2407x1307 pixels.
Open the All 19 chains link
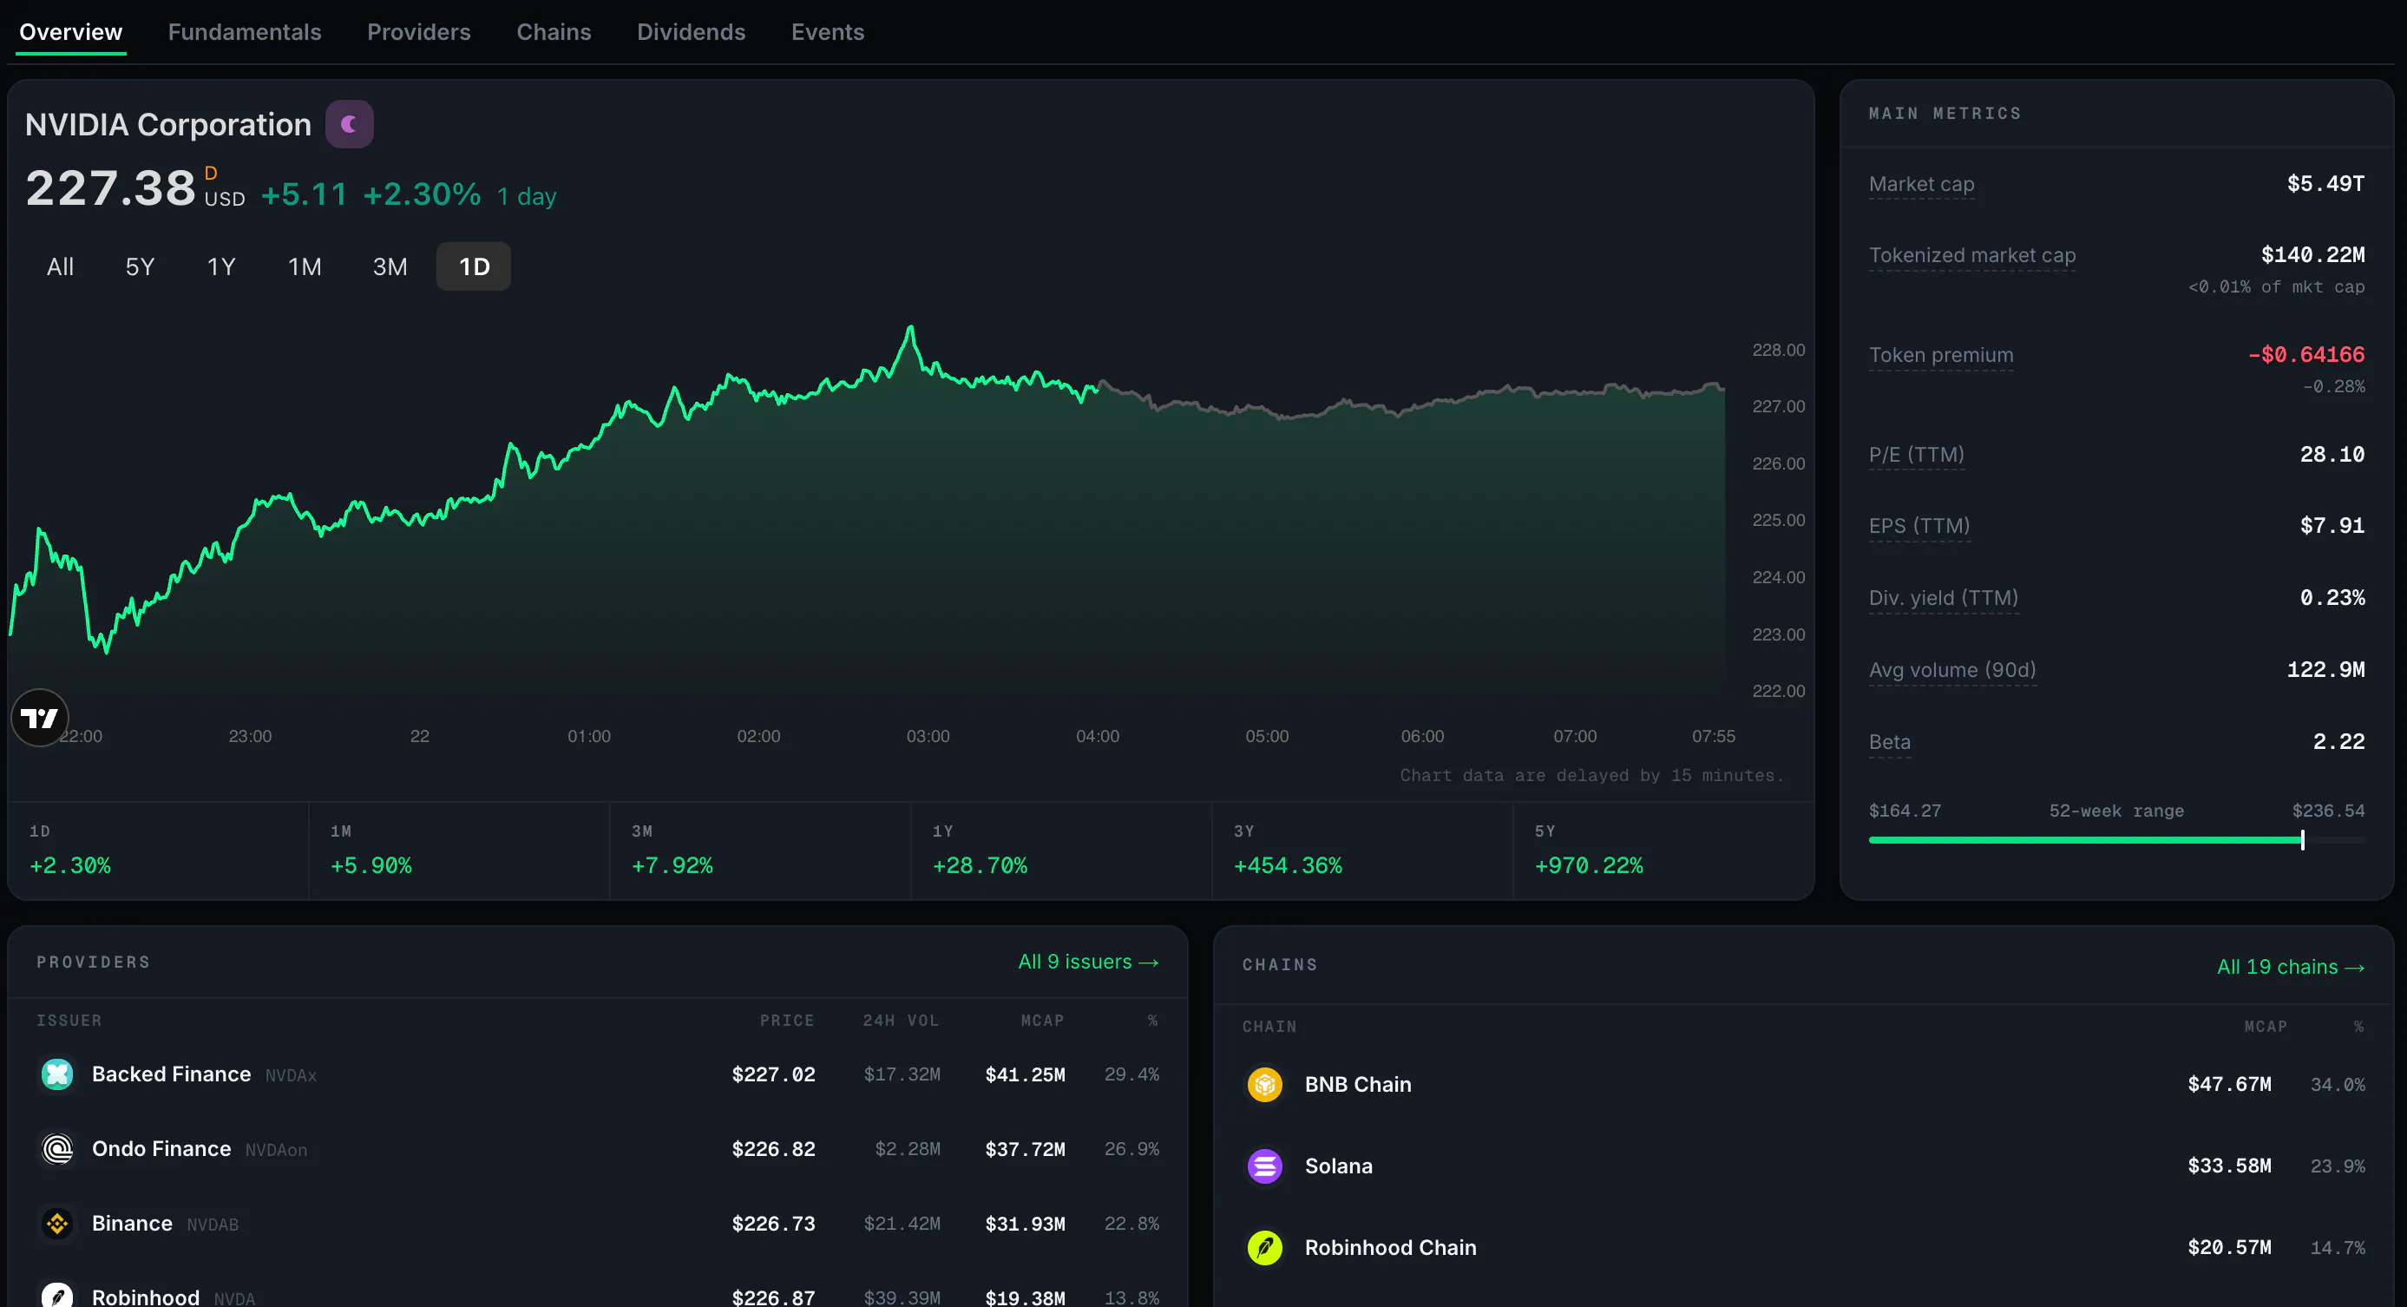2291,967
